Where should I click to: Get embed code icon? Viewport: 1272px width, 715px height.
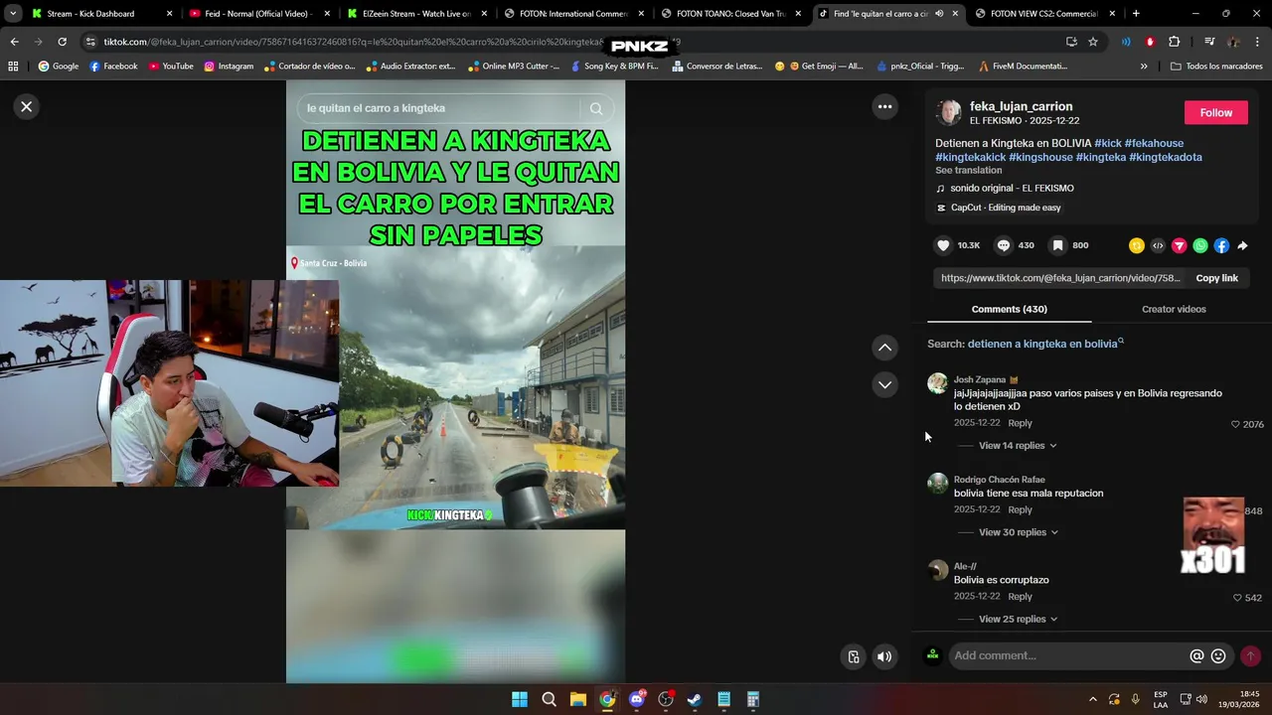1158,245
